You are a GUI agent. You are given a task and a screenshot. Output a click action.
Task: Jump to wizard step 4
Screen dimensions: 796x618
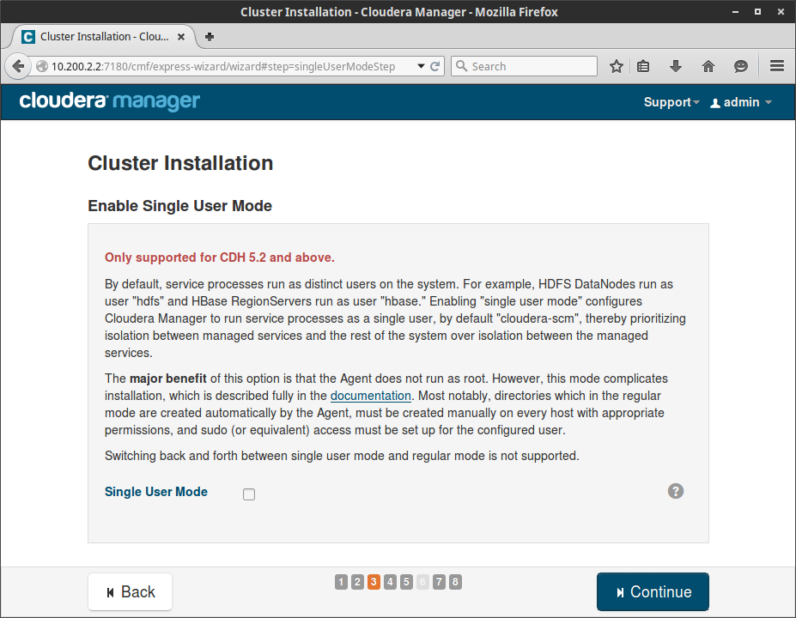[390, 582]
